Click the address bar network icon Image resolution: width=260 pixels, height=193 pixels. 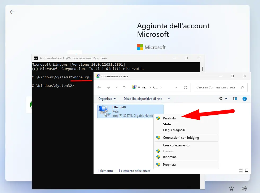(134, 87)
